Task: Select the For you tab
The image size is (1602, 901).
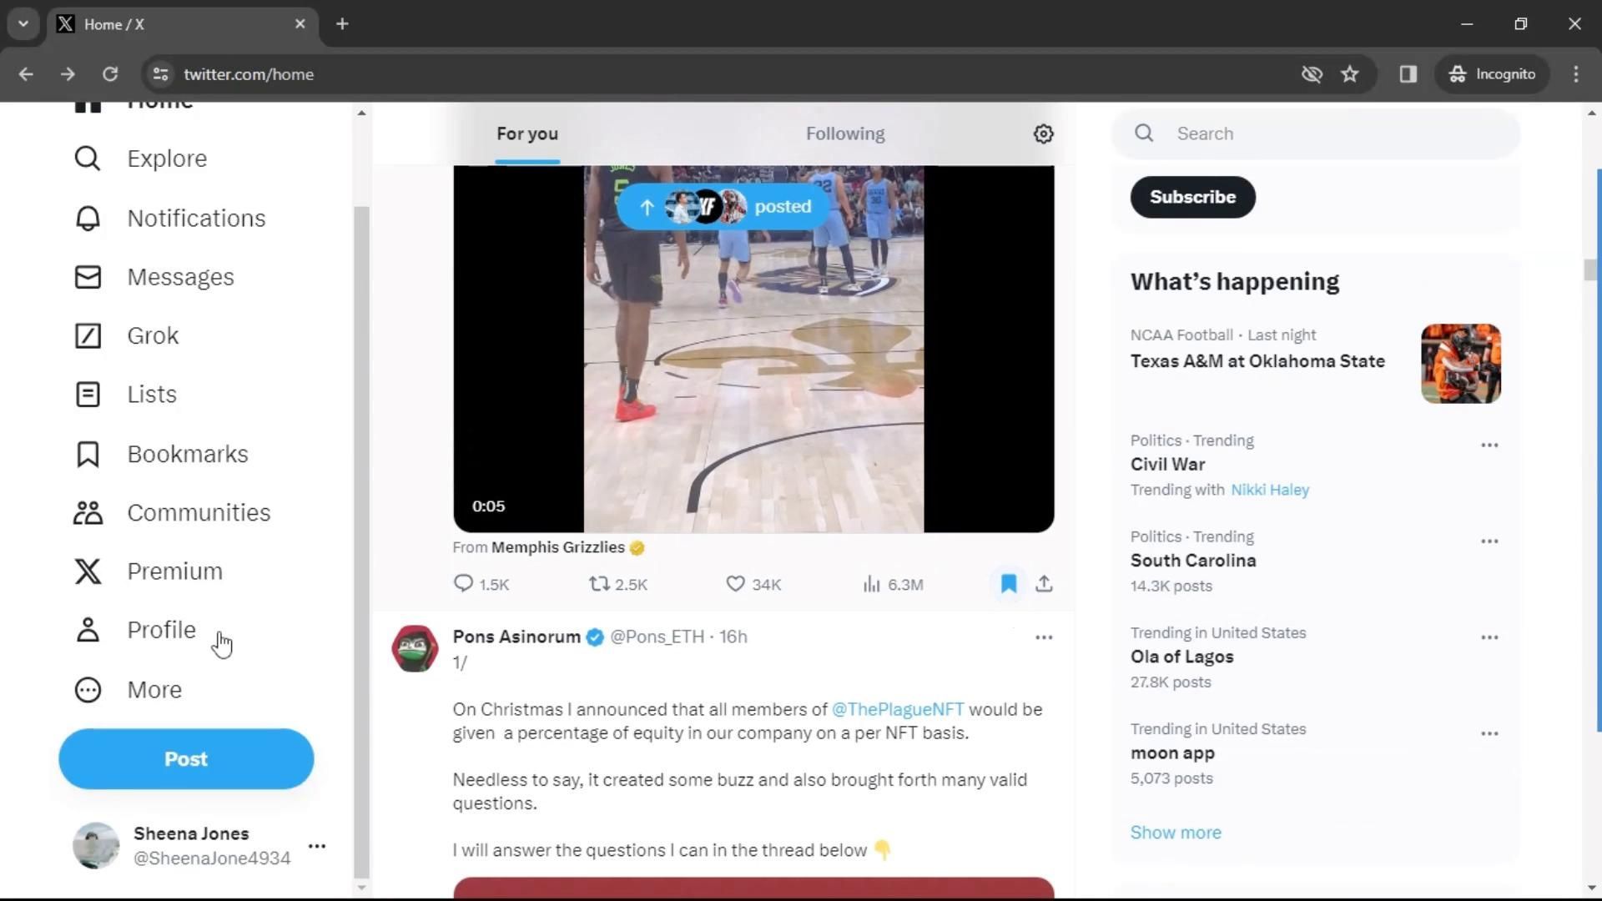Action: 526,133
